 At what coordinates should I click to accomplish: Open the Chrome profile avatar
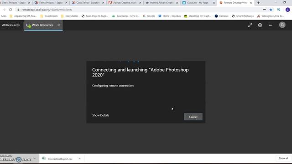click(287, 10)
